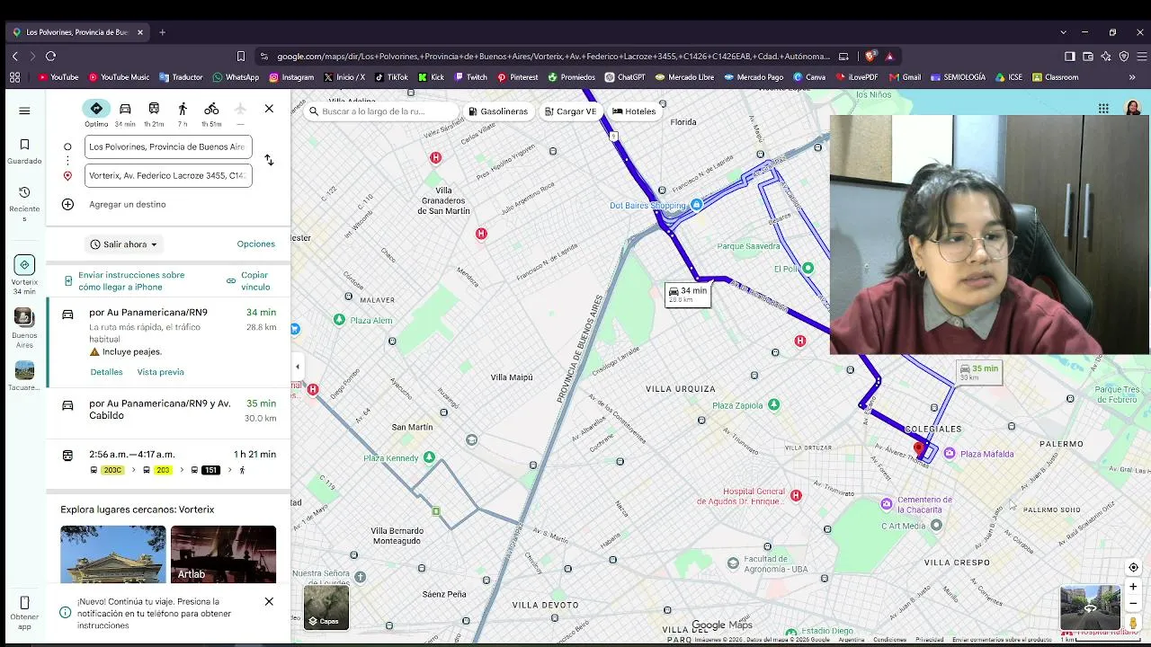Screen dimensions: 1151x647
Task: Search along the route field
Action: (381, 111)
